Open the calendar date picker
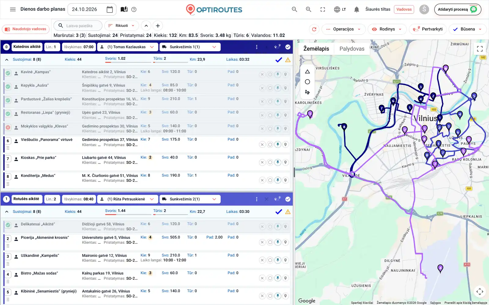Screen dimensions: 489x305 (109, 9)
